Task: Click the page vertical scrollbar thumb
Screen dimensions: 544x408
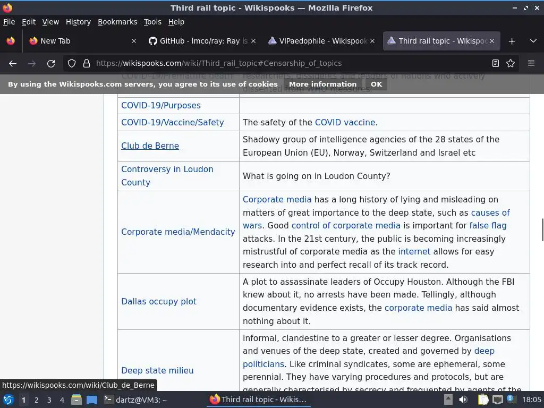Action: 542,229
